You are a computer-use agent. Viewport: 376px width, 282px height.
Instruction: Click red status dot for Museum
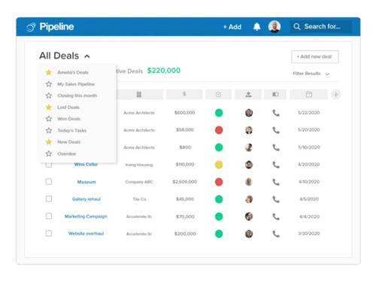click(219, 182)
